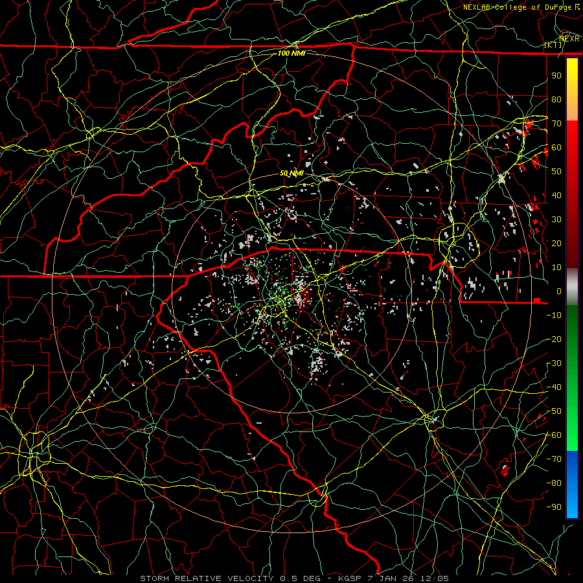The width and height of the screenshot is (583, 583).
Task: Click the -90 value on velocity scale
Action: [554, 507]
